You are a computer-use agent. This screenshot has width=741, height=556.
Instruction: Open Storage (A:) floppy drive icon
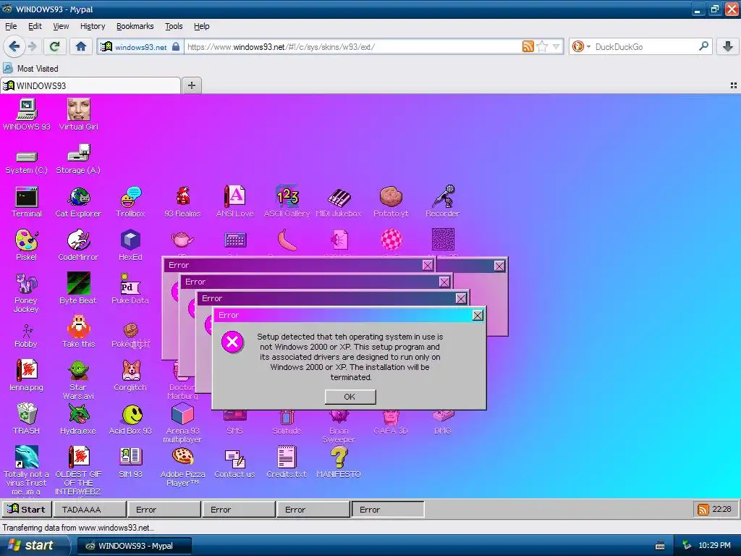point(78,159)
